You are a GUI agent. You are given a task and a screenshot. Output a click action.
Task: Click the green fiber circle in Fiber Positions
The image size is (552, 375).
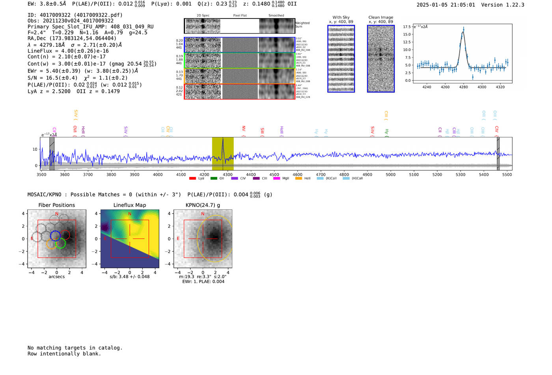point(61,243)
